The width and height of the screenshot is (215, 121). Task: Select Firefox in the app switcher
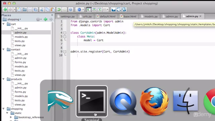tap(154, 101)
